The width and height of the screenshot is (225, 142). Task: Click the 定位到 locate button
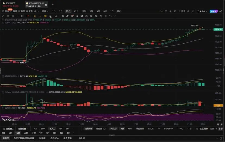pyautogui.click(x=8, y=129)
